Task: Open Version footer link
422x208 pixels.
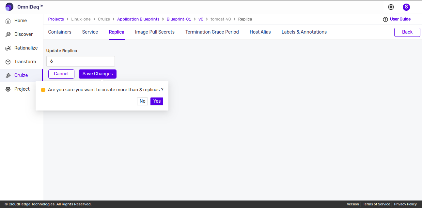Action: [353, 204]
